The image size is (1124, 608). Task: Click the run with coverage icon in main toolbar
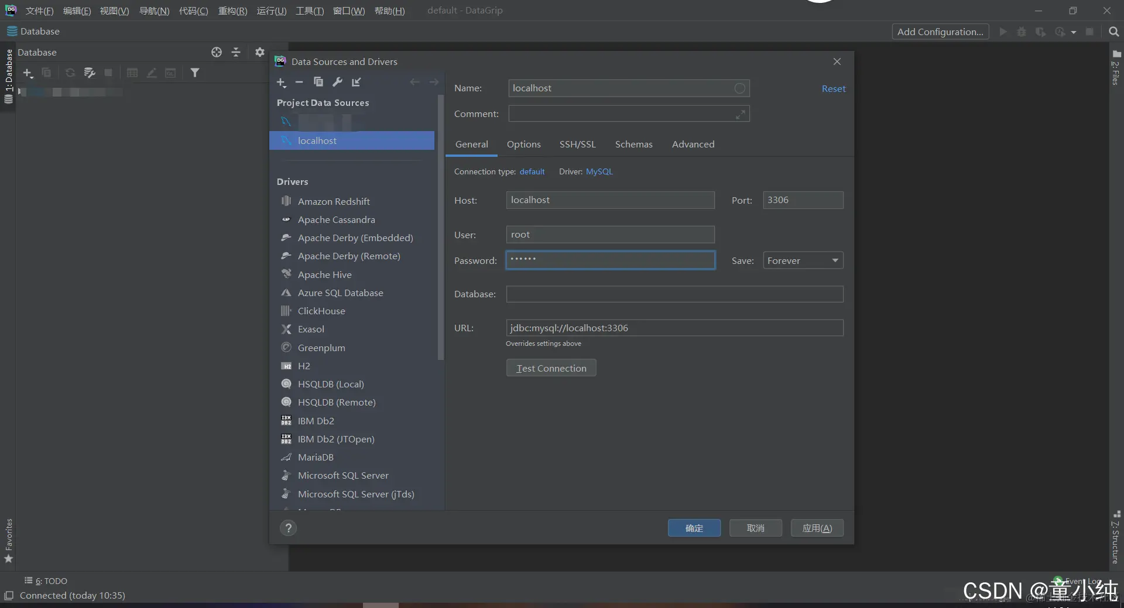1040,32
